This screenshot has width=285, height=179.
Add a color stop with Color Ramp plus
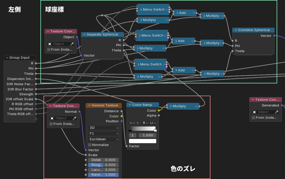[131, 123]
